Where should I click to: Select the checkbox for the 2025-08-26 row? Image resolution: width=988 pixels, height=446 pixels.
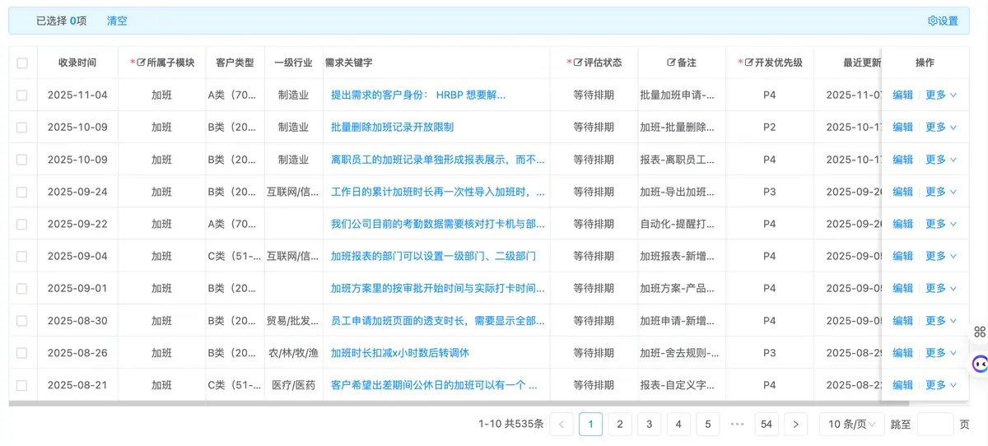(22, 353)
